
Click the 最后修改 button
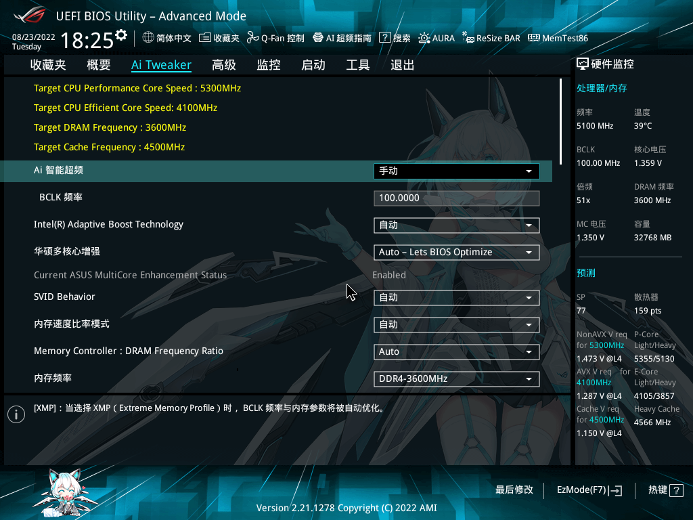tap(514, 490)
